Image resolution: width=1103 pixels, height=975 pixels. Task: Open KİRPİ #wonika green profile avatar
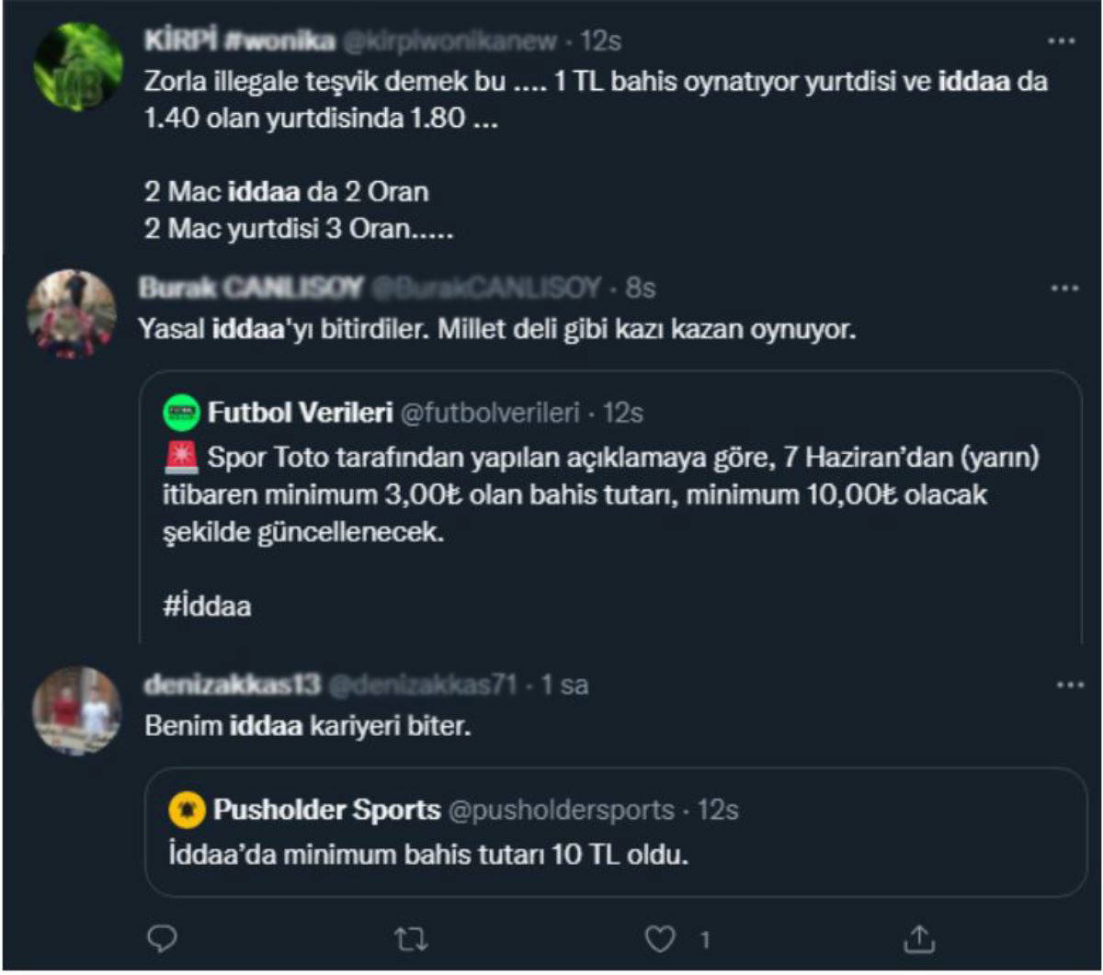tap(77, 68)
